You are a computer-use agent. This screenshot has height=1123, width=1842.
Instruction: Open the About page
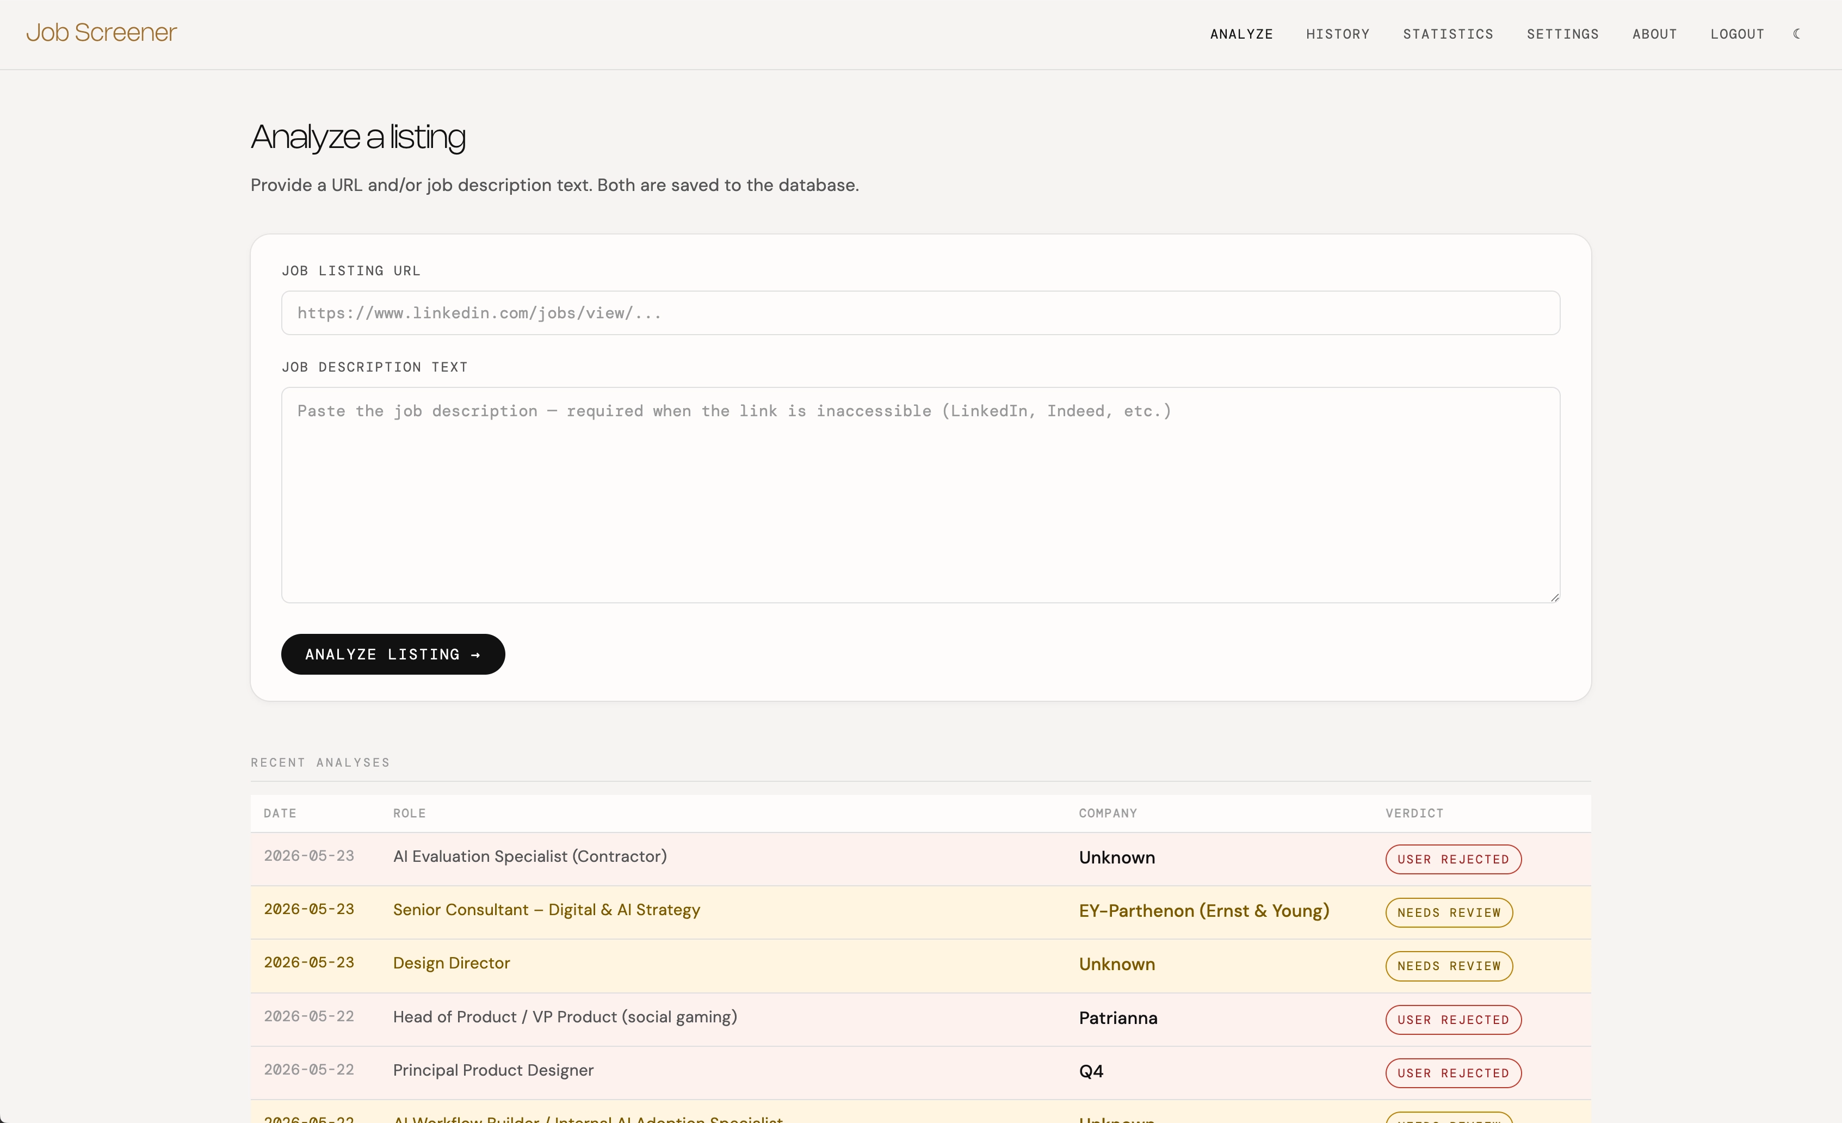[x=1654, y=34]
